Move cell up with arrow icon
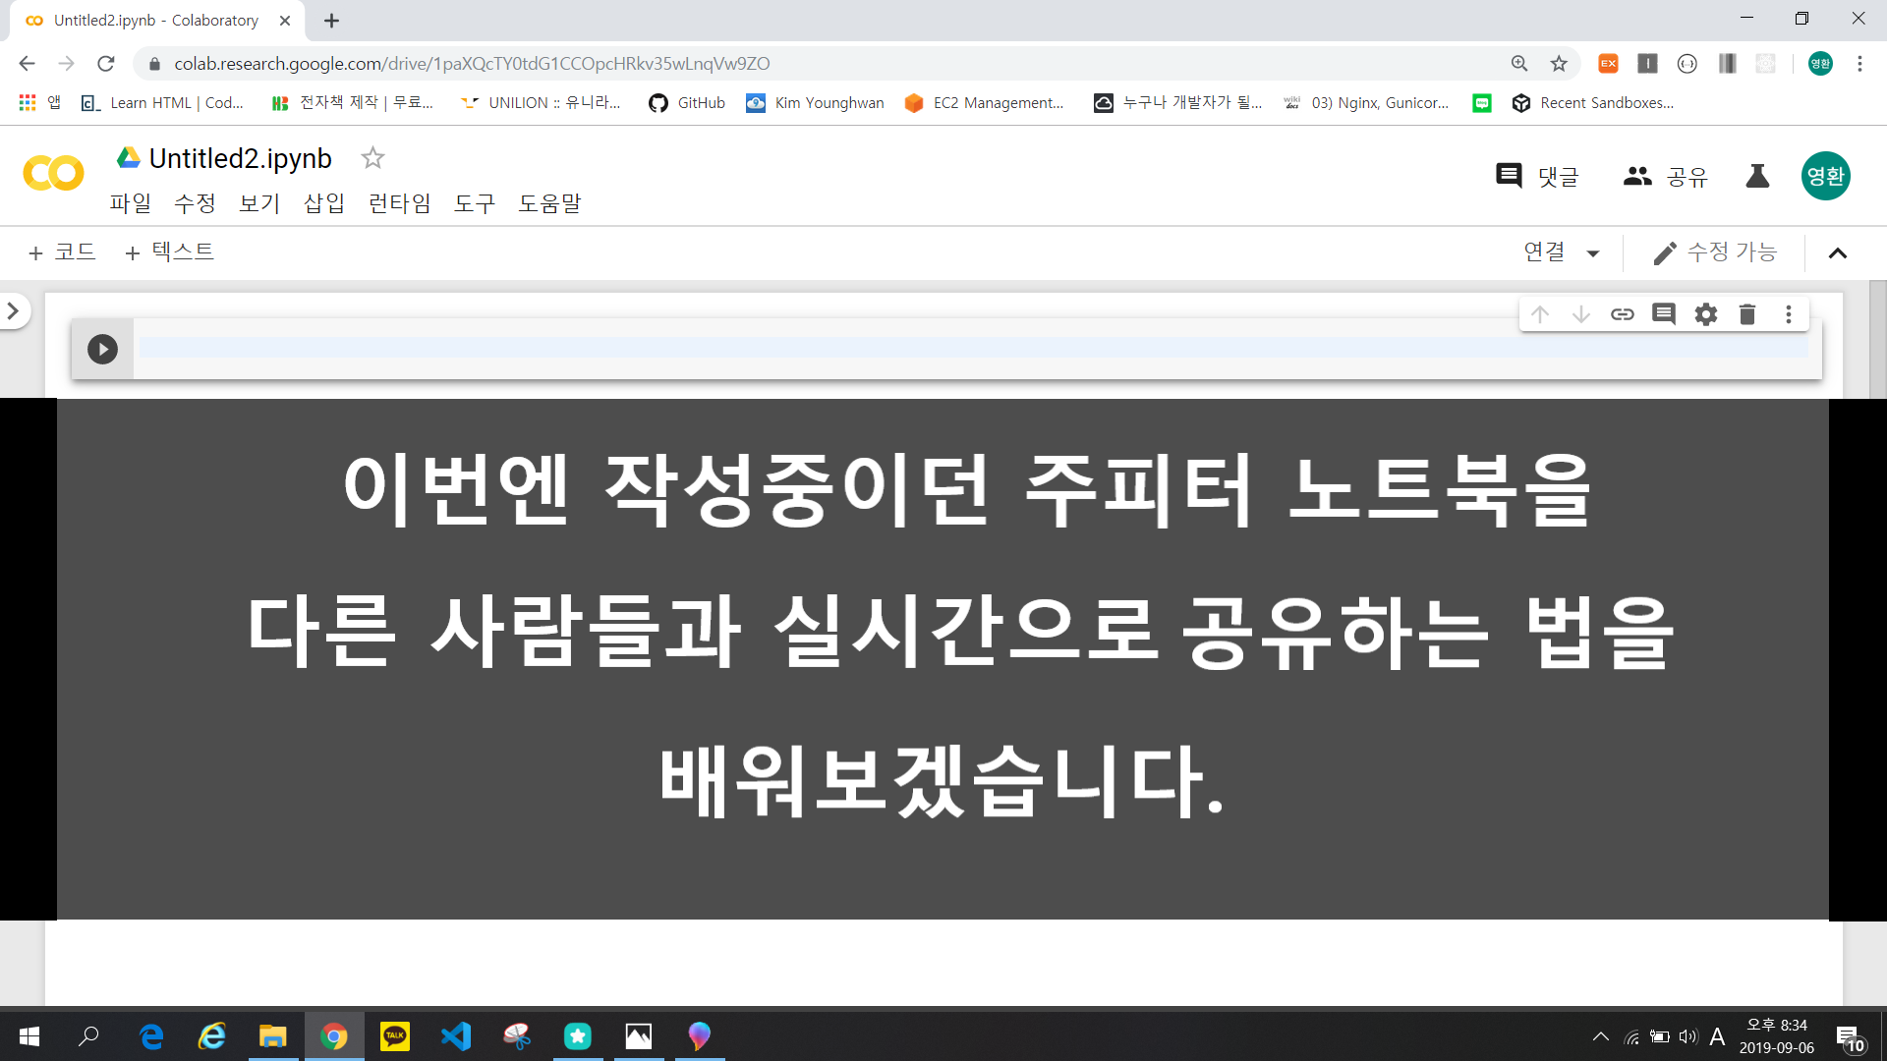Screen dimensions: 1887x1061 (1539, 314)
